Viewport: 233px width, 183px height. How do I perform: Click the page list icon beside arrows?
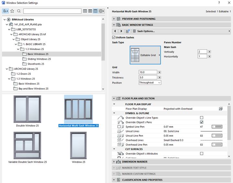[128, 31]
